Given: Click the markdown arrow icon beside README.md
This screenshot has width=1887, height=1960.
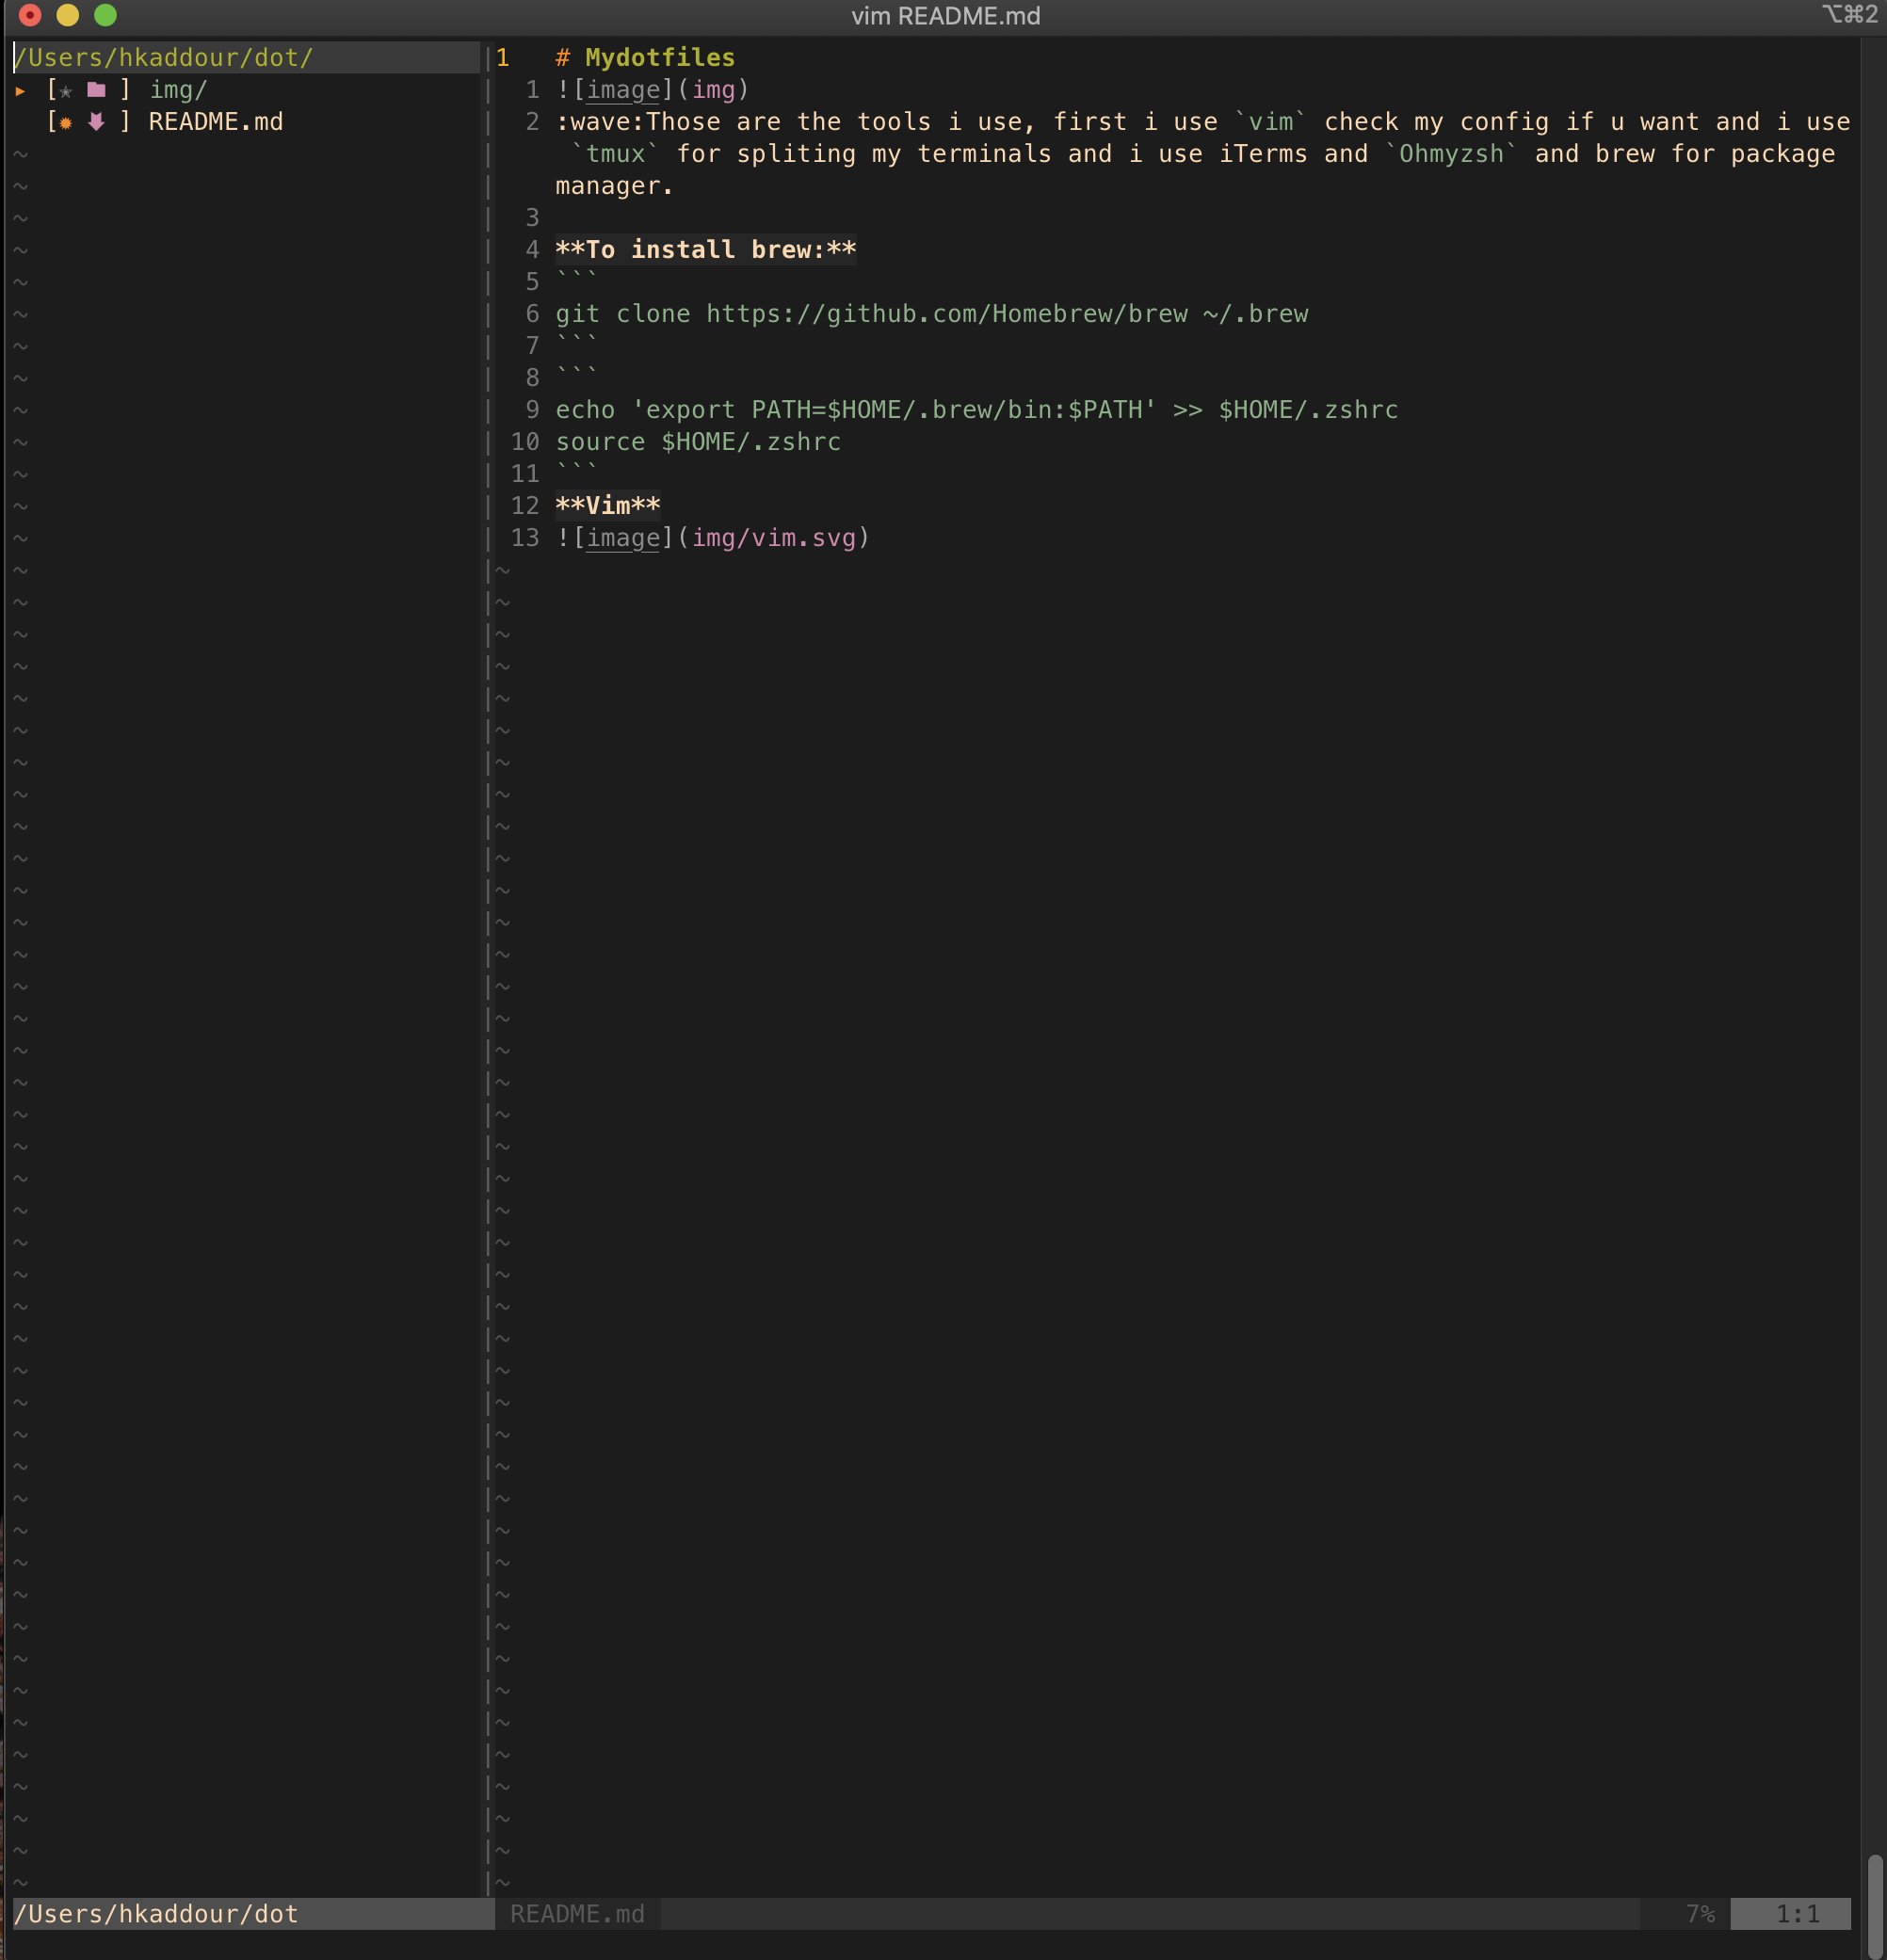Looking at the screenshot, I should 96,122.
